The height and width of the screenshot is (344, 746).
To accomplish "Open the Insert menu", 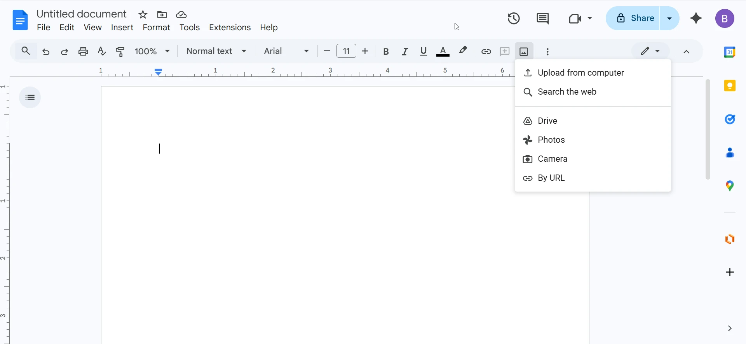I will 122,28.
